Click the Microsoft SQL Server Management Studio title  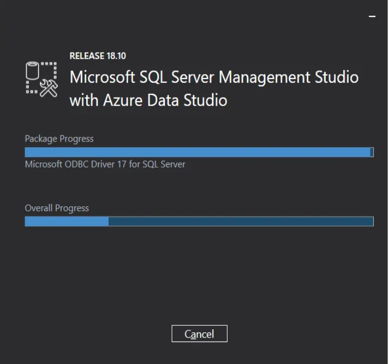coord(214,77)
